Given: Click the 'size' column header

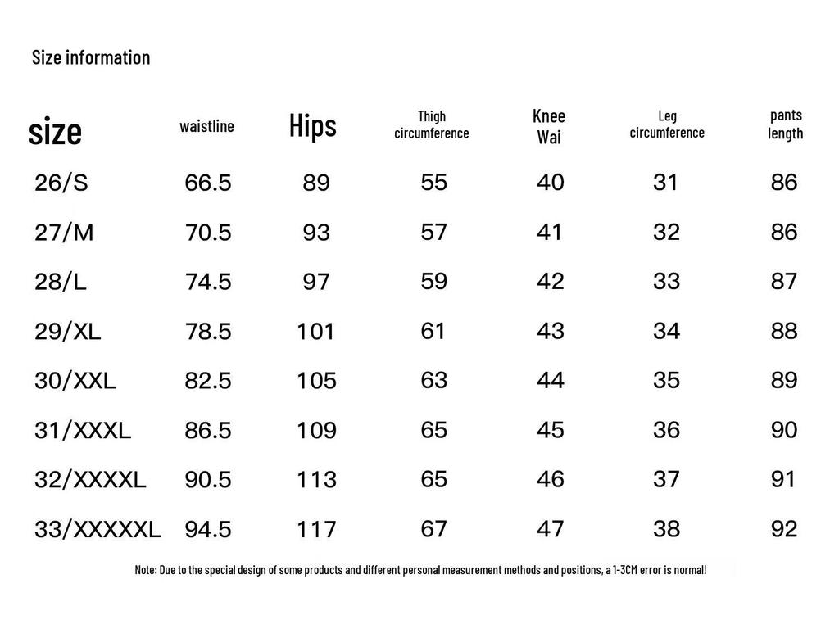Looking at the screenshot, I should point(55,131).
